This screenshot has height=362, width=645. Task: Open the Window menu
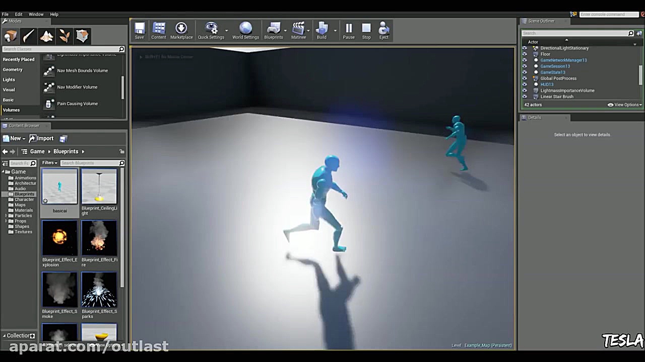pos(36,14)
